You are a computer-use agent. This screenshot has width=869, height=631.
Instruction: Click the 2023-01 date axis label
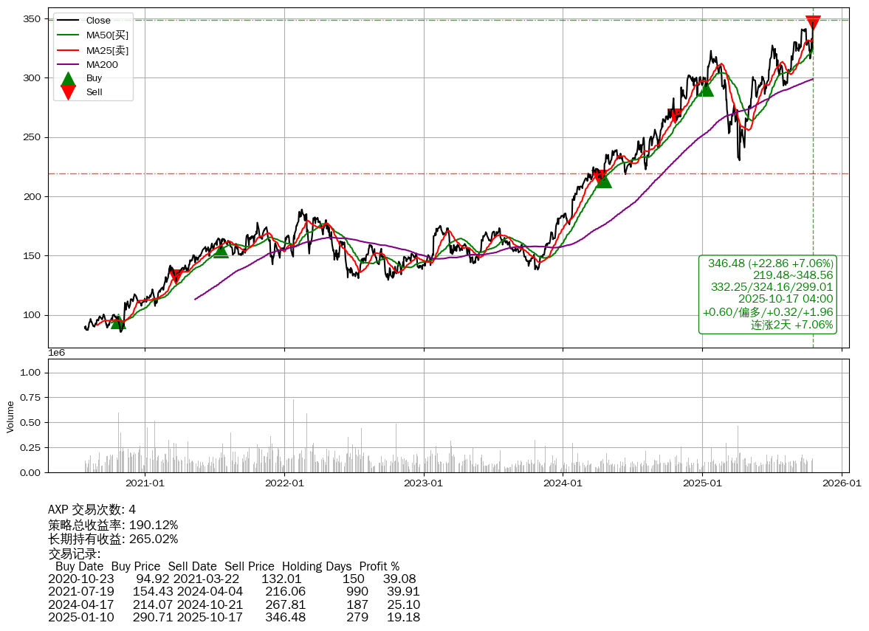(424, 483)
